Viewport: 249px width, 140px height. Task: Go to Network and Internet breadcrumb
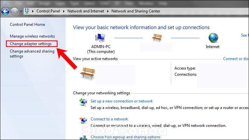coord(86,11)
